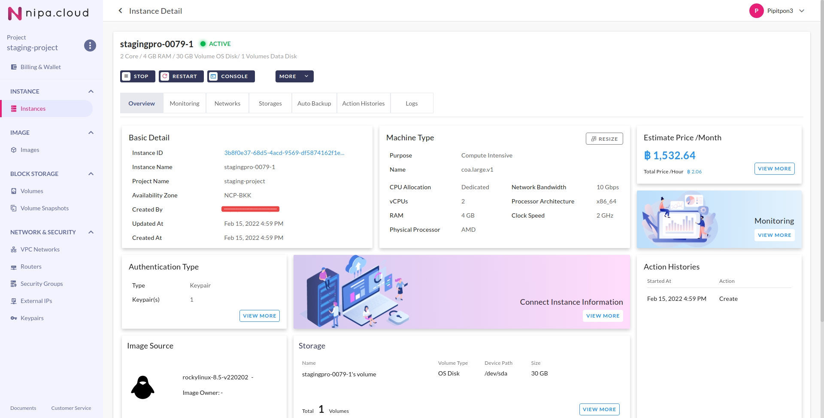Open the External IPs page

coord(36,301)
